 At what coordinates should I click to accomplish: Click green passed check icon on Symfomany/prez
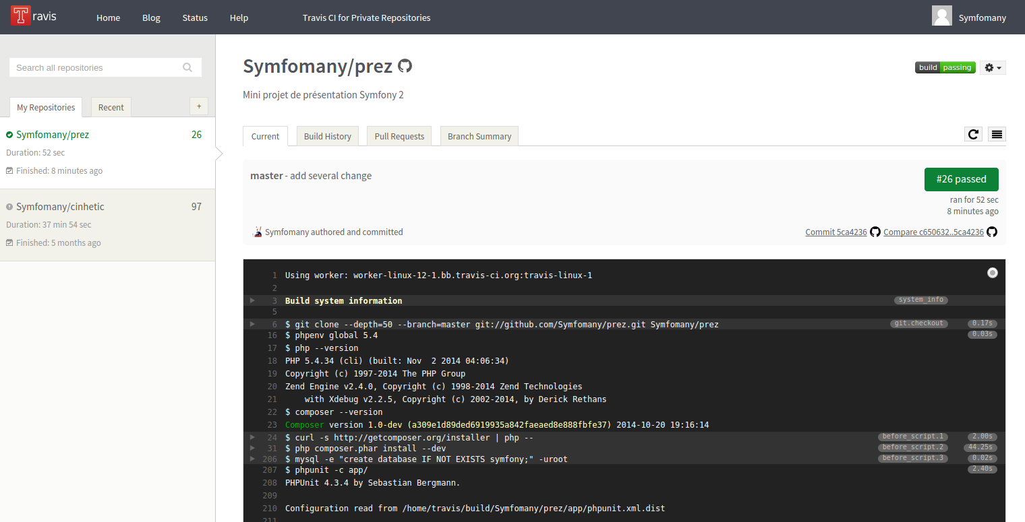[x=9, y=135]
